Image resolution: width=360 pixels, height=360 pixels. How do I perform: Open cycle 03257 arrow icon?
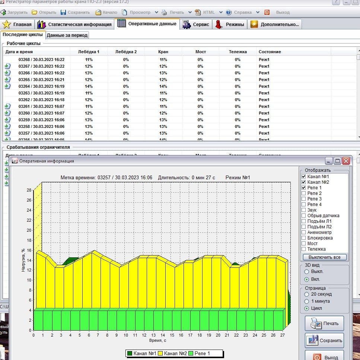(7, 133)
